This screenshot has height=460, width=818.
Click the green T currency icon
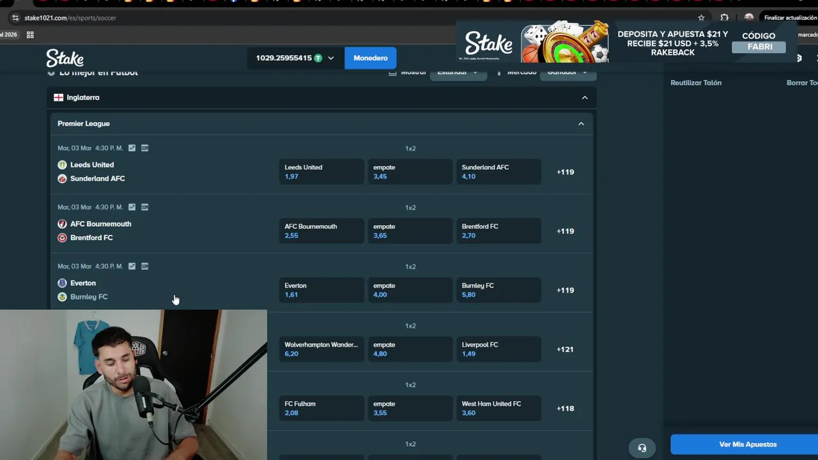tap(318, 58)
